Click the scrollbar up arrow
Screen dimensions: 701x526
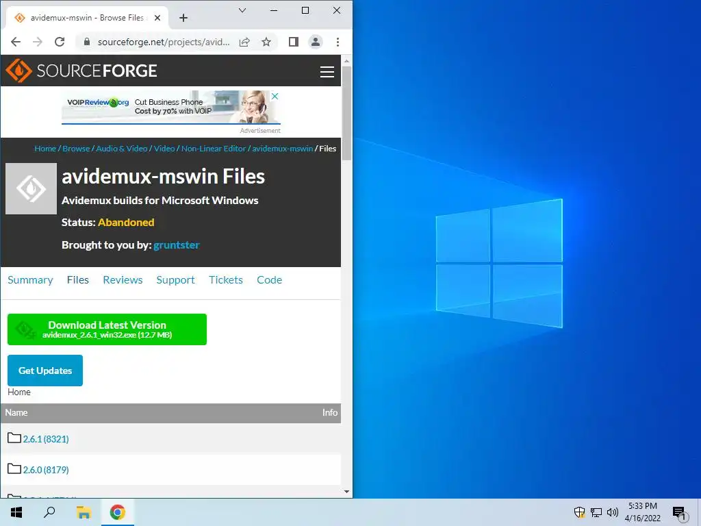[x=346, y=60]
